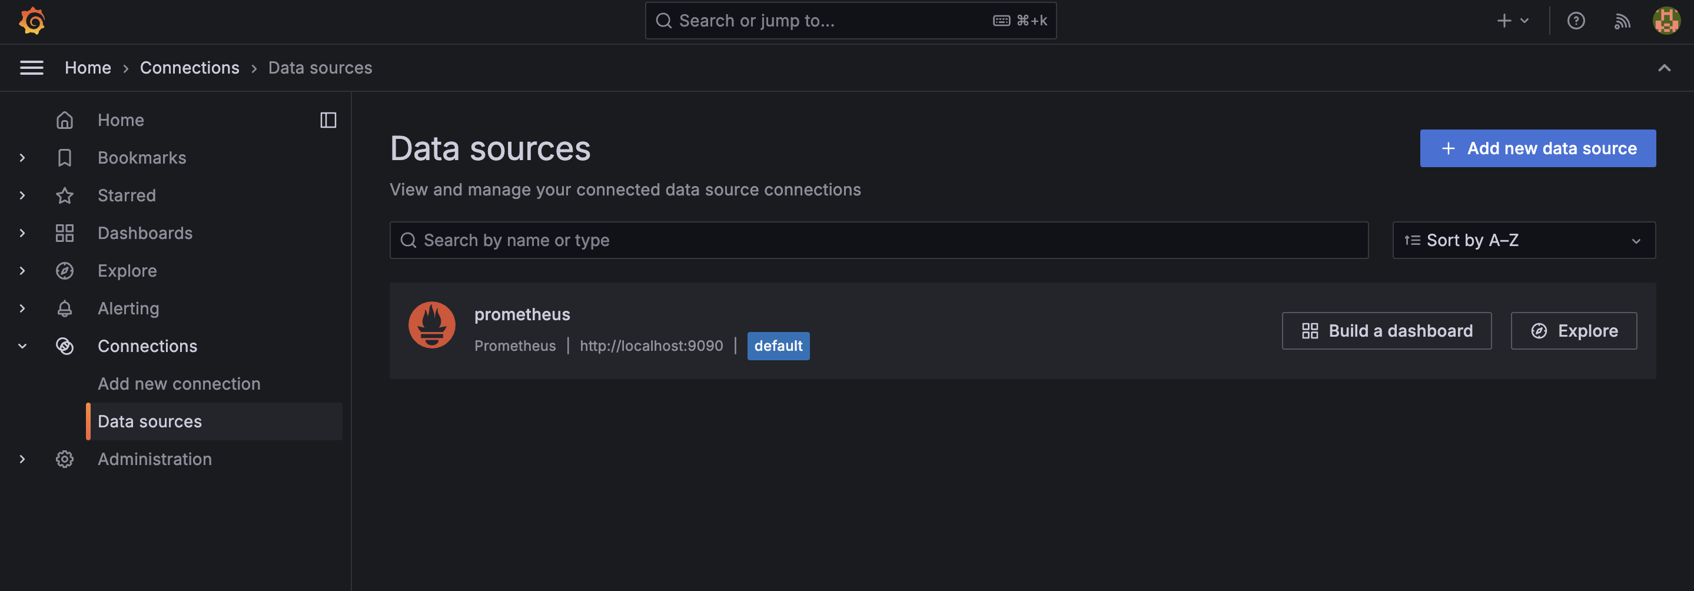The image size is (1694, 591).
Task: Click the Home house icon in sidebar
Action: click(x=64, y=120)
